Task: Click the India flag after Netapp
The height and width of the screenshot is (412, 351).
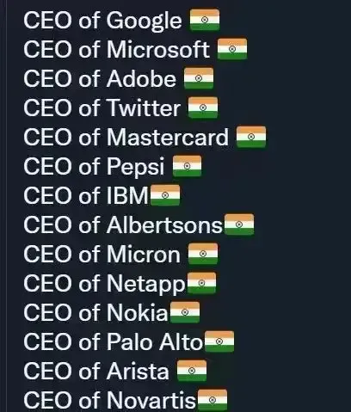Action: (x=201, y=283)
